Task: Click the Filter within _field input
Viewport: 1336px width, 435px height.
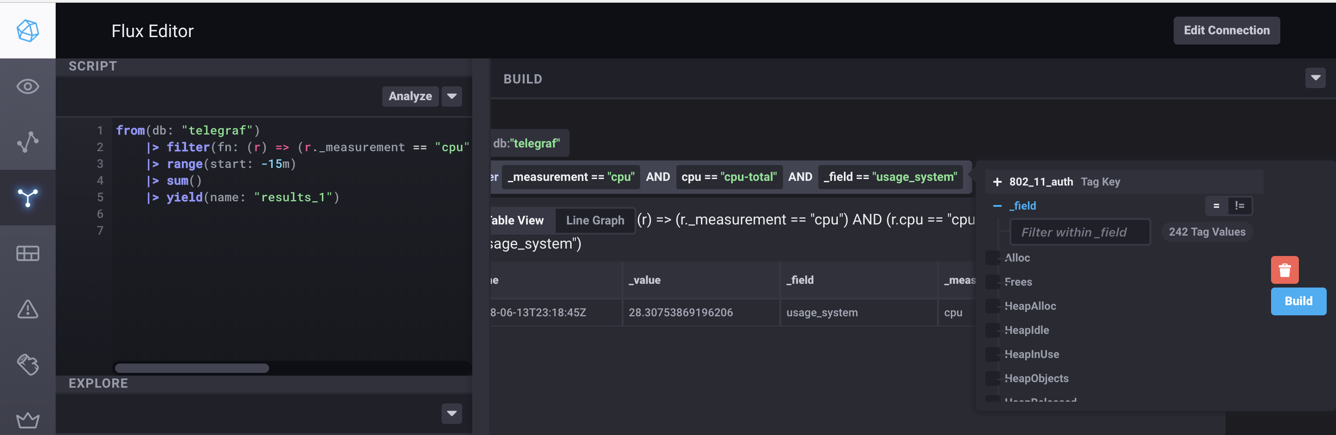Action: (x=1080, y=232)
